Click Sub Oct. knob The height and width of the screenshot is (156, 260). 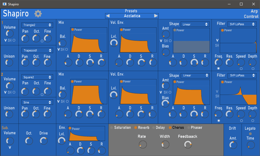pos(29,141)
